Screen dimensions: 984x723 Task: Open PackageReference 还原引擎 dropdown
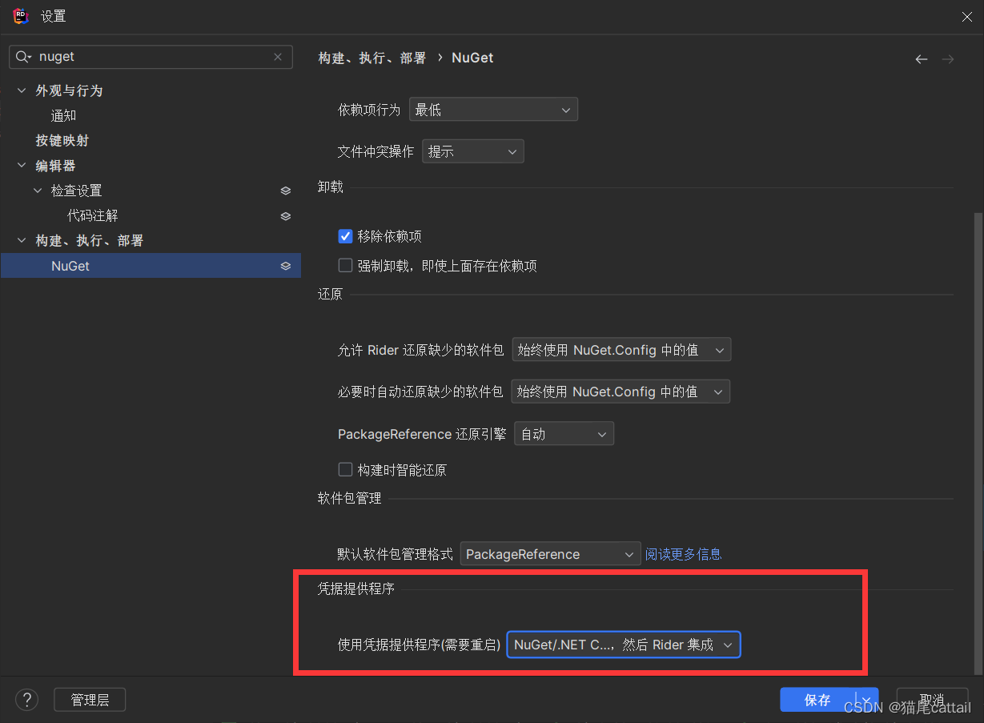point(564,434)
